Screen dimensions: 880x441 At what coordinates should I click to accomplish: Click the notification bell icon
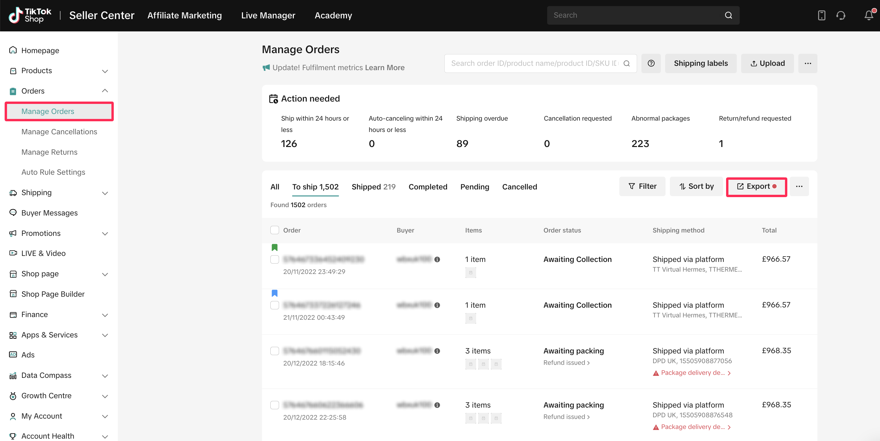pos(868,15)
